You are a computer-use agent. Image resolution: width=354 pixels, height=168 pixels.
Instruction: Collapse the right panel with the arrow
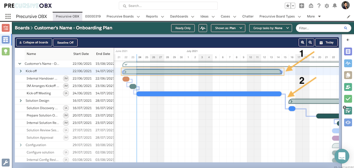coord(348,40)
